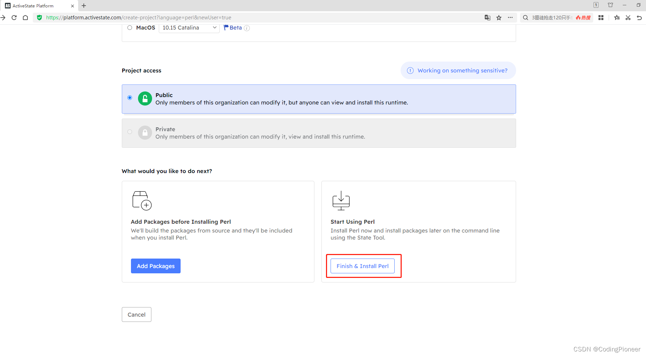Image resolution: width=646 pixels, height=356 pixels.
Task: Click the green security shield icon
Action: click(x=39, y=18)
